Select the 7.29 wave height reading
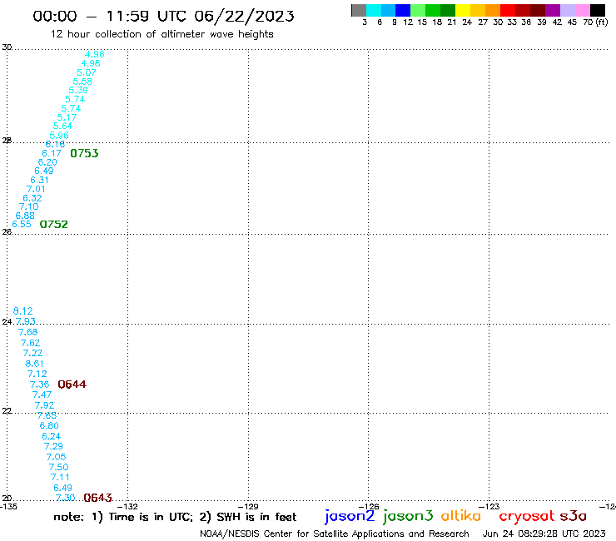Viewport: 616px width, 541px height. coord(53,446)
